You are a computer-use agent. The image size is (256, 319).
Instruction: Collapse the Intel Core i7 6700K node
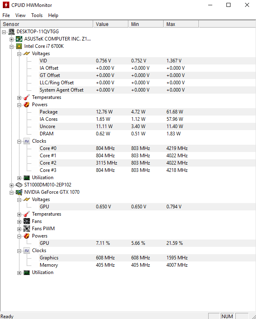[12, 47]
